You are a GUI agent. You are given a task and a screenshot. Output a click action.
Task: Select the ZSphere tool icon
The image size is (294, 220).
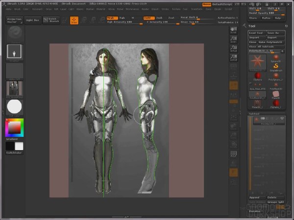257,77
